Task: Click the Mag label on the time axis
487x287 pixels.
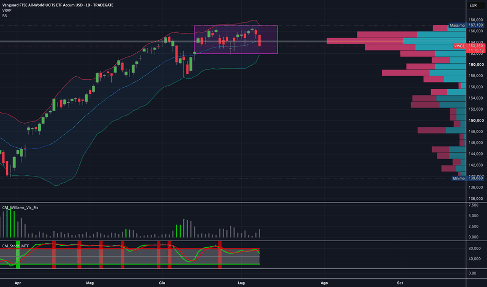Action: (x=90, y=283)
